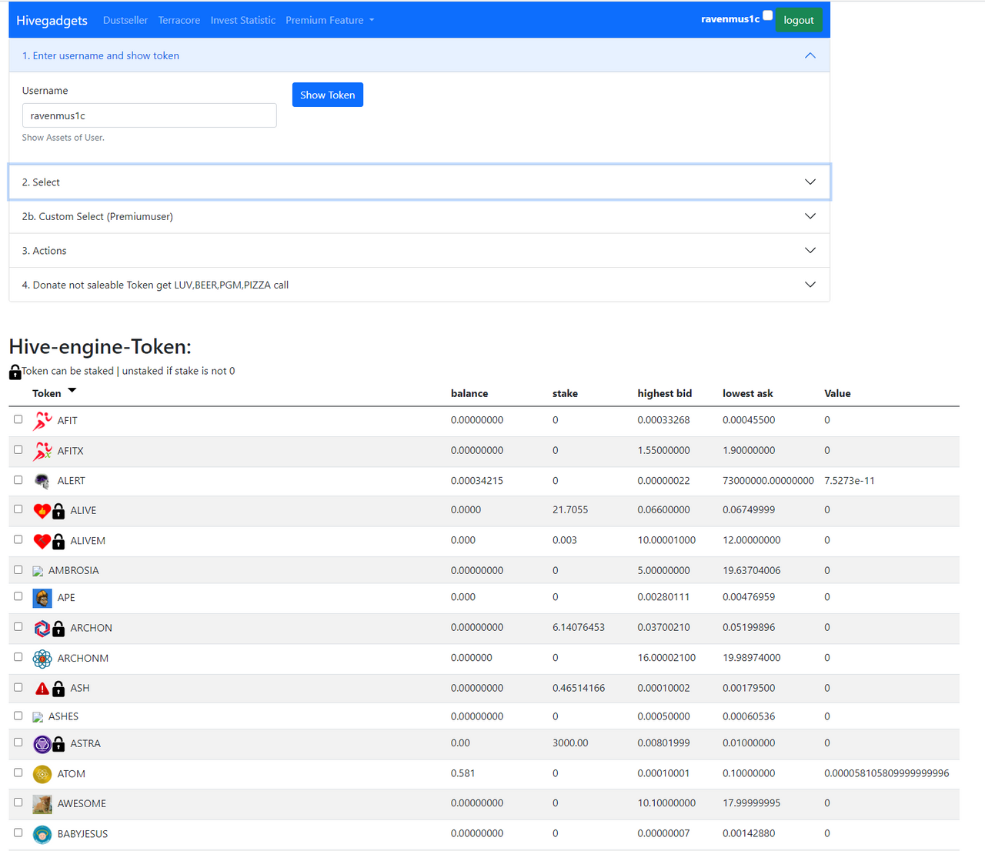Expand the 'Donate not saleable Token' section

click(x=419, y=285)
